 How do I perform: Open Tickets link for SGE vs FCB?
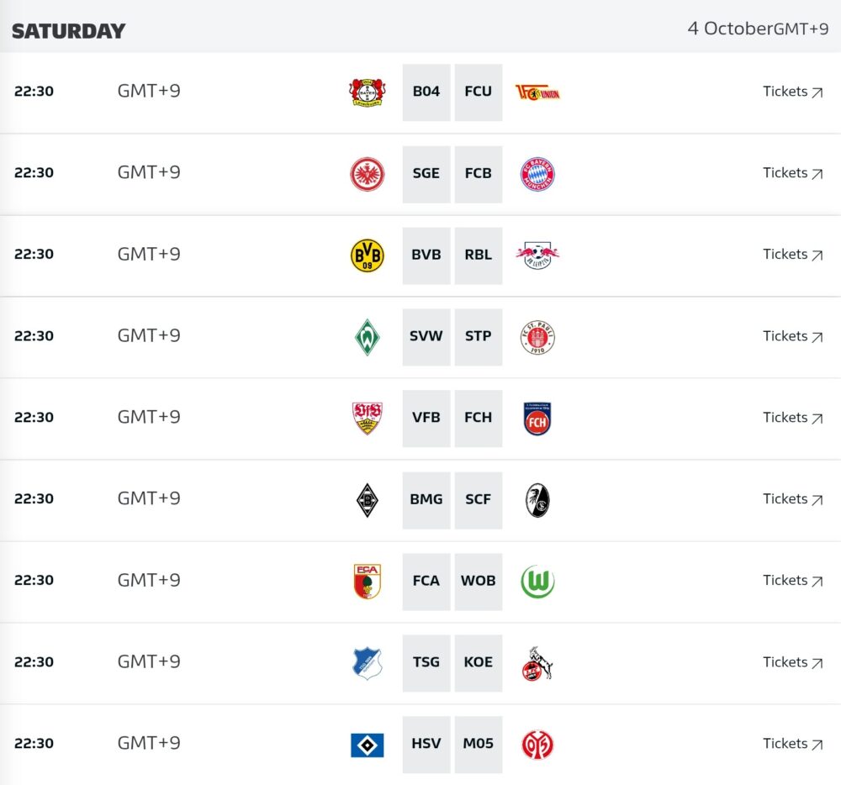coord(793,173)
